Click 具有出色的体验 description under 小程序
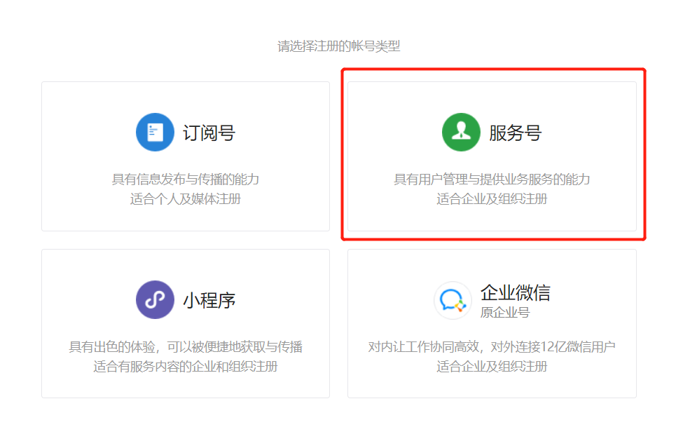 (185, 347)
